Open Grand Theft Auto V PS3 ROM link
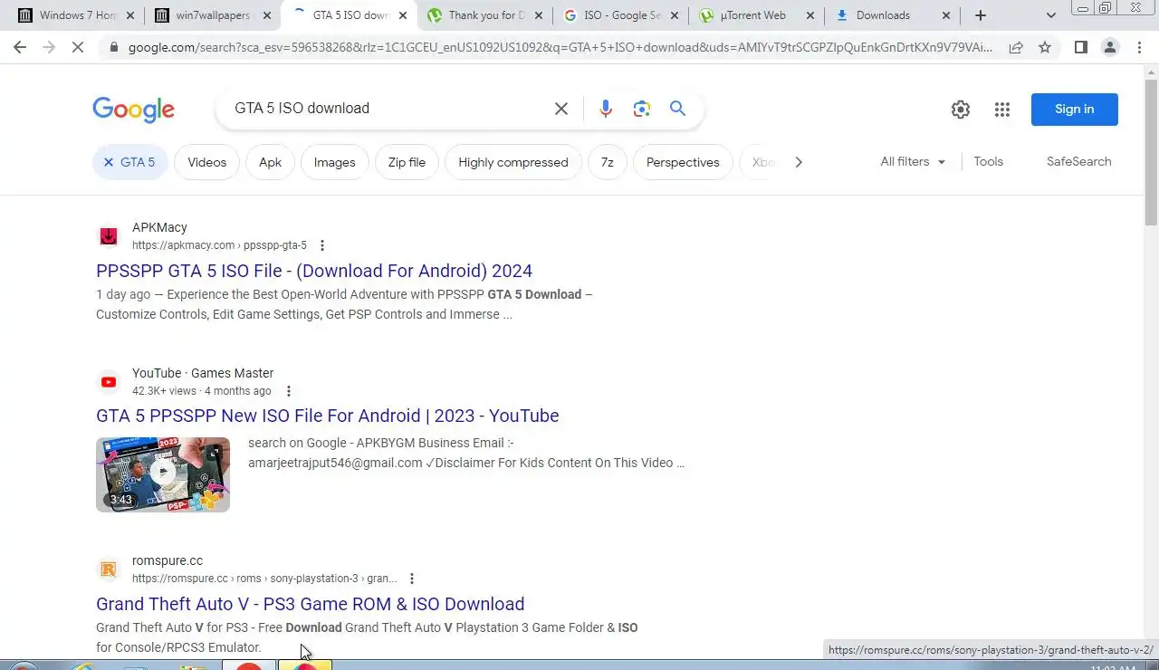Image resolution: width=1159 pixels, height=670 pixels. [x=311, y=604]
